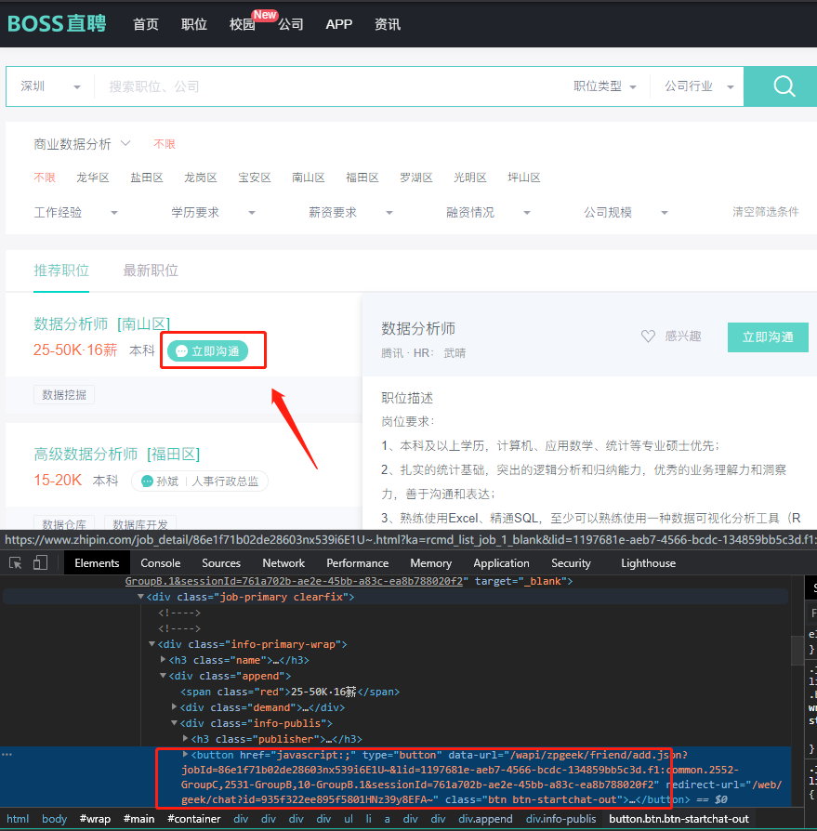Switch to the DevTools Elements tab
The image size is (817, 831).
point(97,563)
